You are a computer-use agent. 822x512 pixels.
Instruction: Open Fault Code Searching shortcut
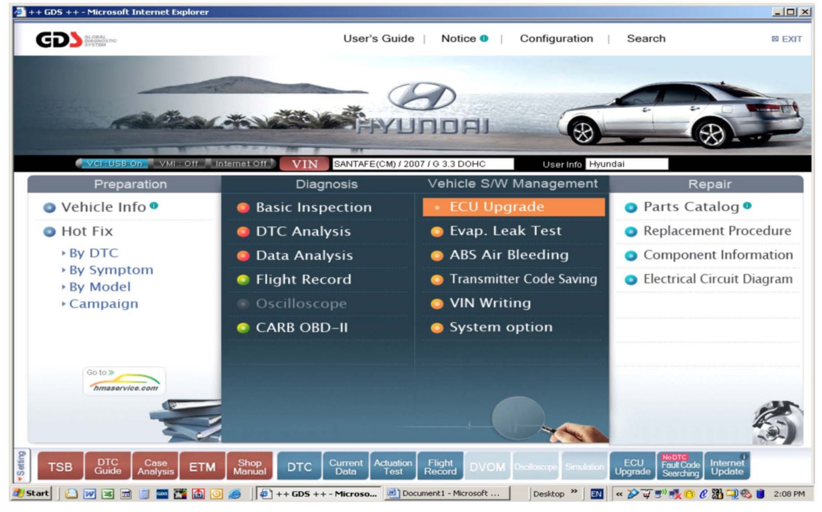click(680, 467)
